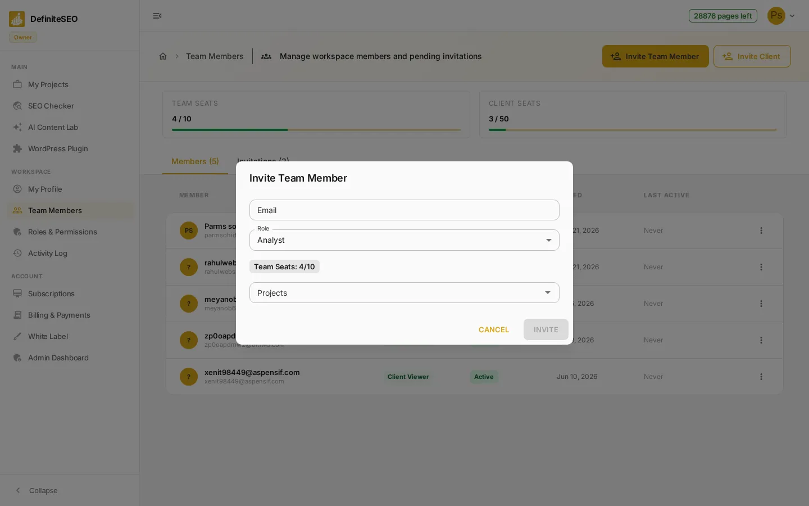Select Activity Log menu item
Viewport: 809px width, 506px height.
(71, 253)
